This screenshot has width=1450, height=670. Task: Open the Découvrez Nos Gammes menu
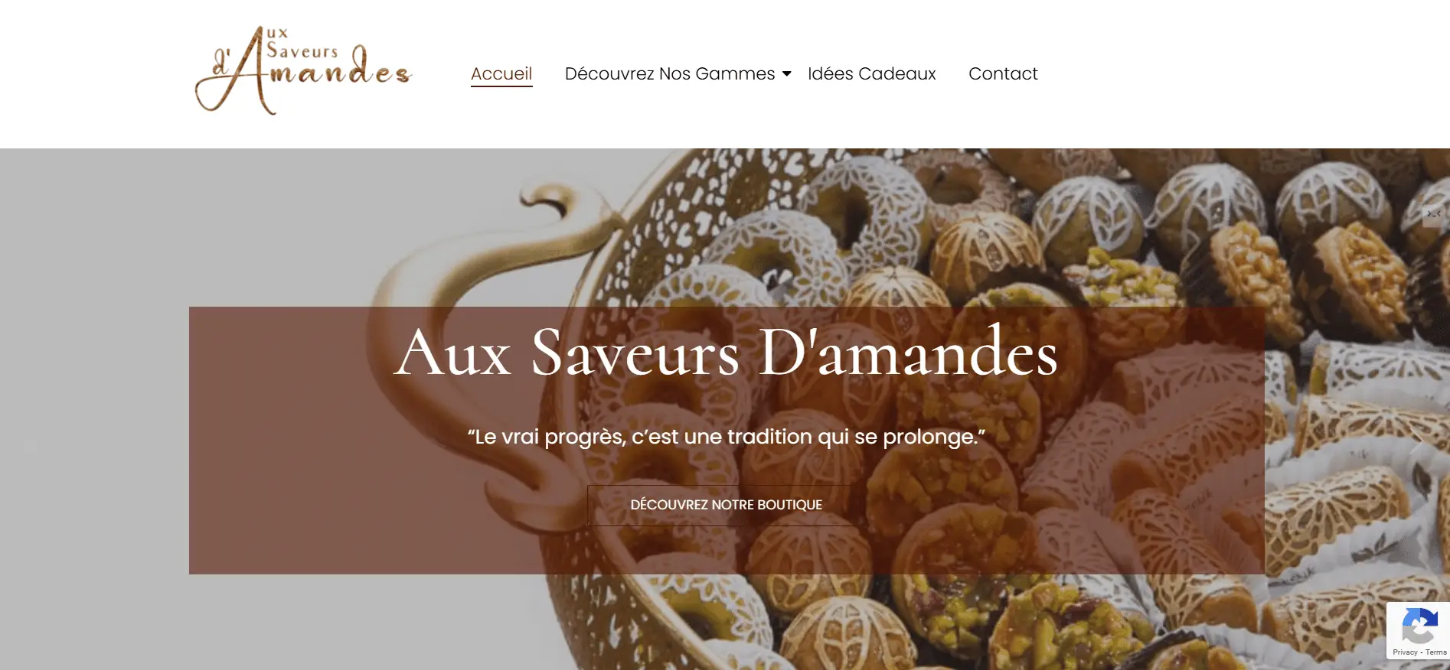click(x=670, y=73)
